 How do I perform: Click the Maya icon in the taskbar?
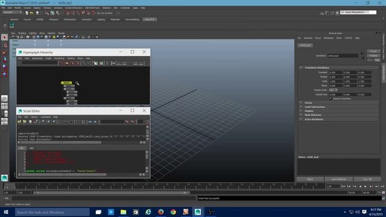(198, 212)
